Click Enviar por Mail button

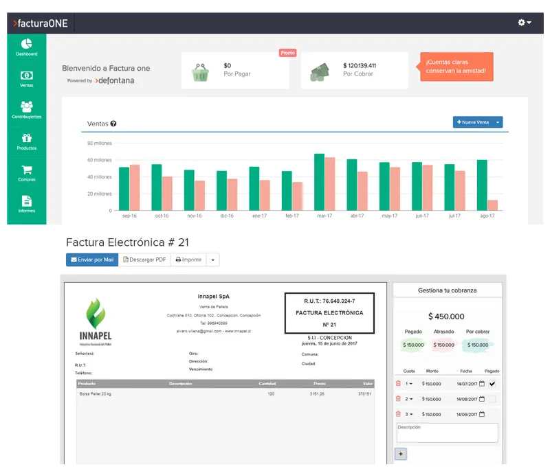point(92,260)
